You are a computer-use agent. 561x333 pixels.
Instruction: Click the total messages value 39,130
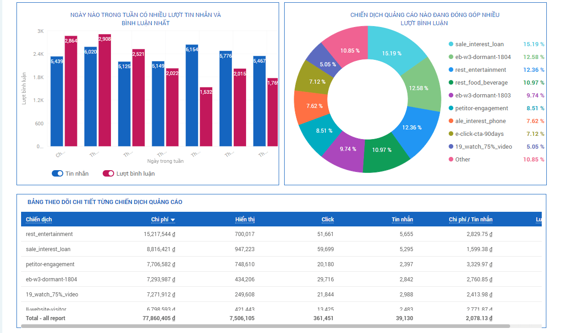[x=404, y=318]
